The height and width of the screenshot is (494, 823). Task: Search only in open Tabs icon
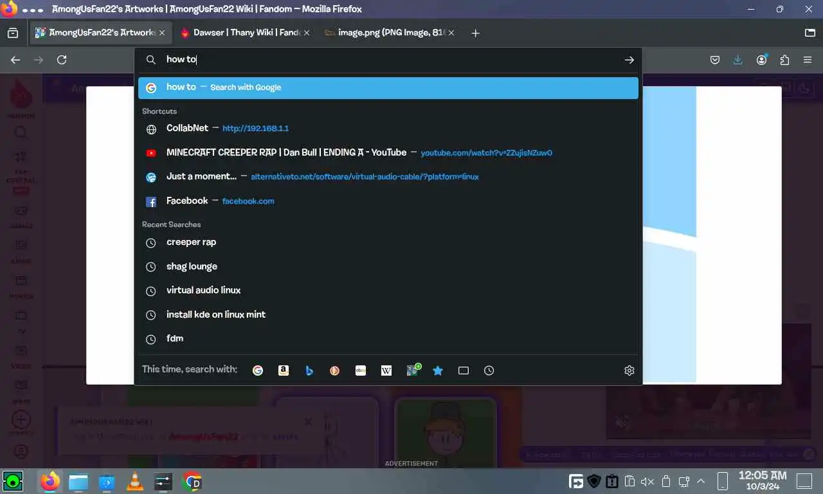point(464,370)
